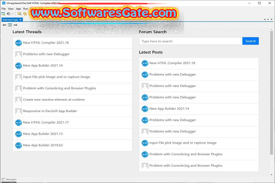Open the View menu

point(11,9)
